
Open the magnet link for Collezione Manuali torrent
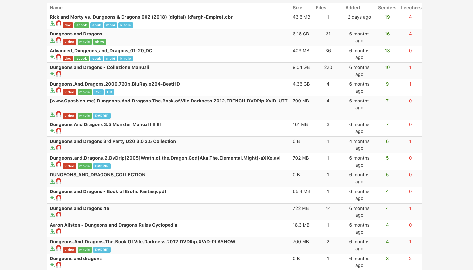(58, 74)
